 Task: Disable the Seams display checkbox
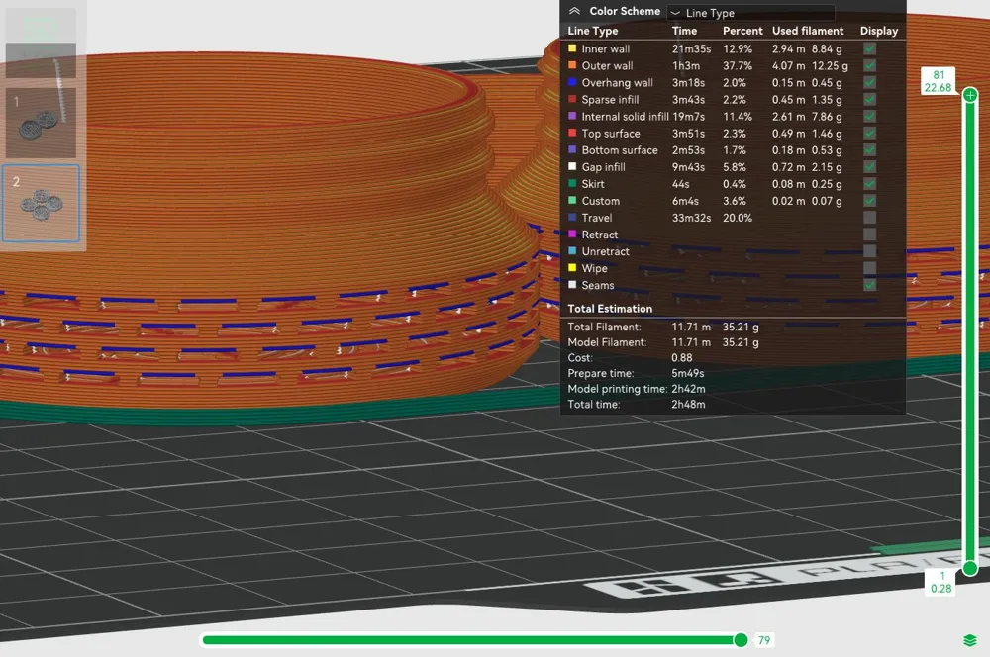pyautogui.click(x=869, y=285)
